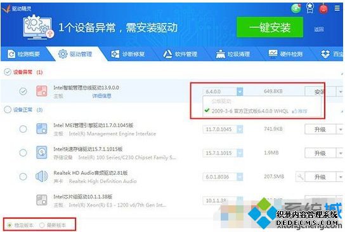The image size is (345, 232).
Task: Click the gear icon on 驱动管理 tab
Action: (x=63, y=54)
